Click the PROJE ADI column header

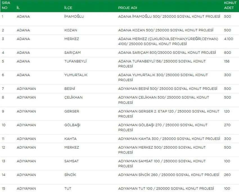(x=128, y=8)
